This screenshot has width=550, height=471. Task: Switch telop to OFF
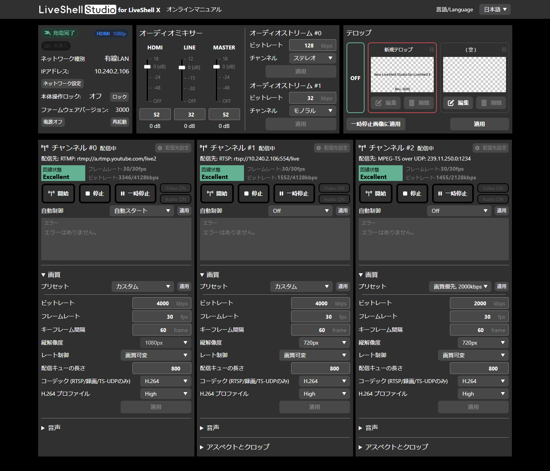[x=355, y=78]
